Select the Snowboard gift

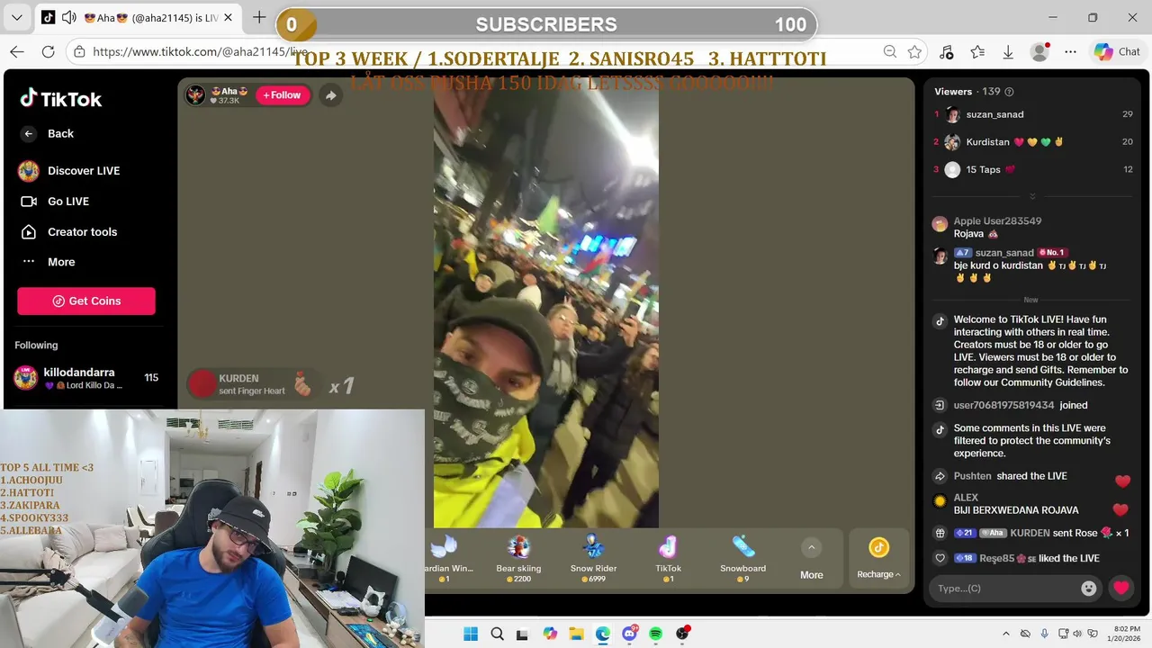[x=742, y=558]
